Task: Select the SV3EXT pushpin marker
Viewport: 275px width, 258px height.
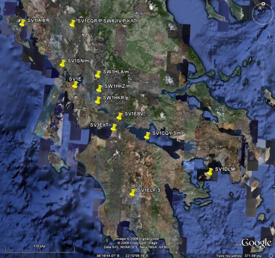Action: (x=114, y=127)
